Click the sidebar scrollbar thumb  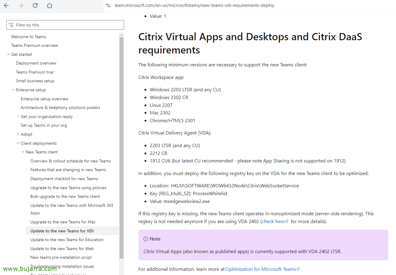coord(121,147)
